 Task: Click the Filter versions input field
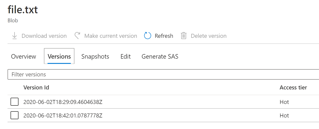163,74
